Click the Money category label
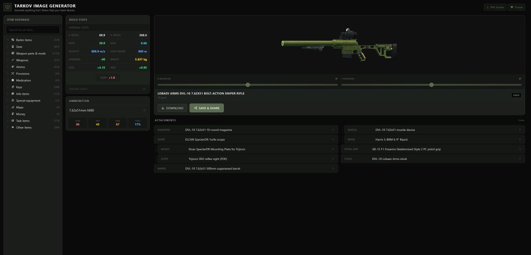This screenshot has height=255, width=531. pyautogui.click(x=21, y=114)
